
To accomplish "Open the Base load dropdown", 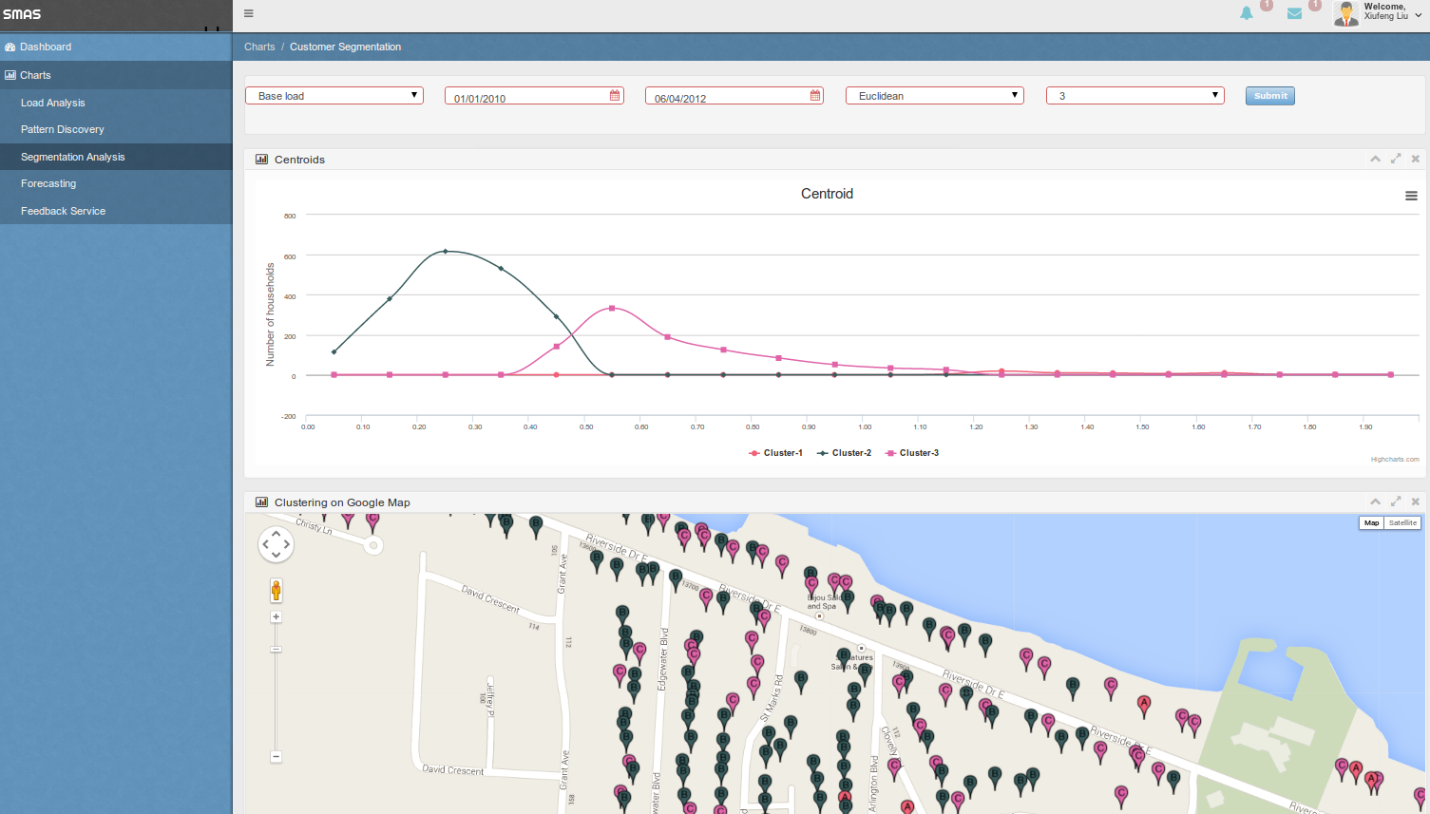I will pyautogui.click(x=334, y=96).
